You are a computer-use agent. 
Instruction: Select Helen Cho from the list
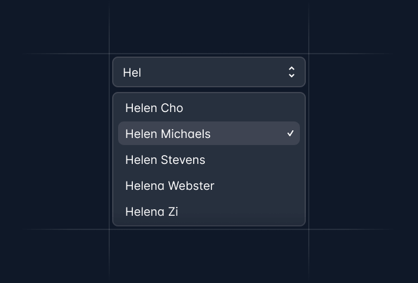154,108
